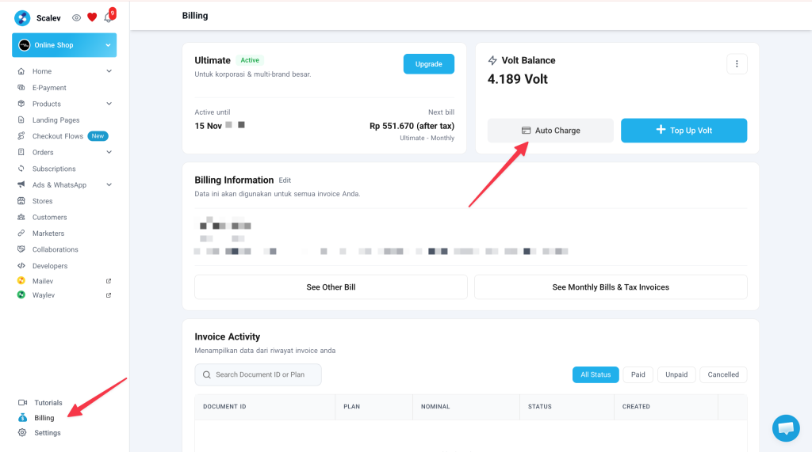Viewport: 812px width, 452px height.
Task: Click the Auto Charge button
Action: point(550,131)
